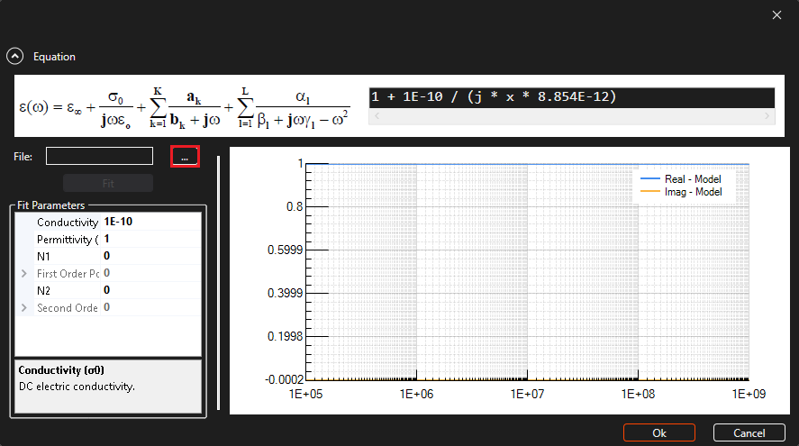Select the N2 parameter label
The image size is (799, 446).
click(x=43, y=290)
